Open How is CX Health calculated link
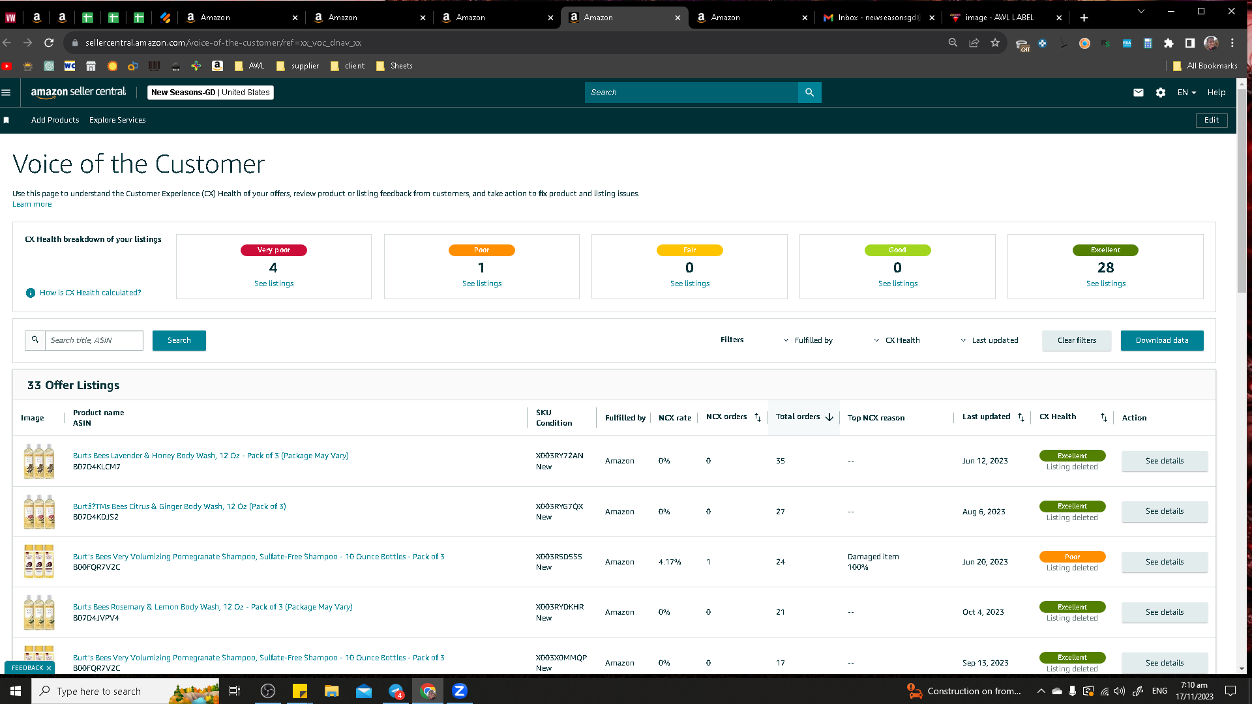 coord(90,293)
